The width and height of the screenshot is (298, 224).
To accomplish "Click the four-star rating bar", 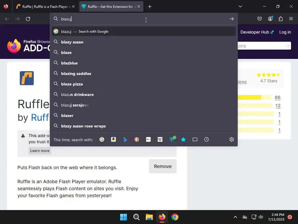I will tap(255, 106).
